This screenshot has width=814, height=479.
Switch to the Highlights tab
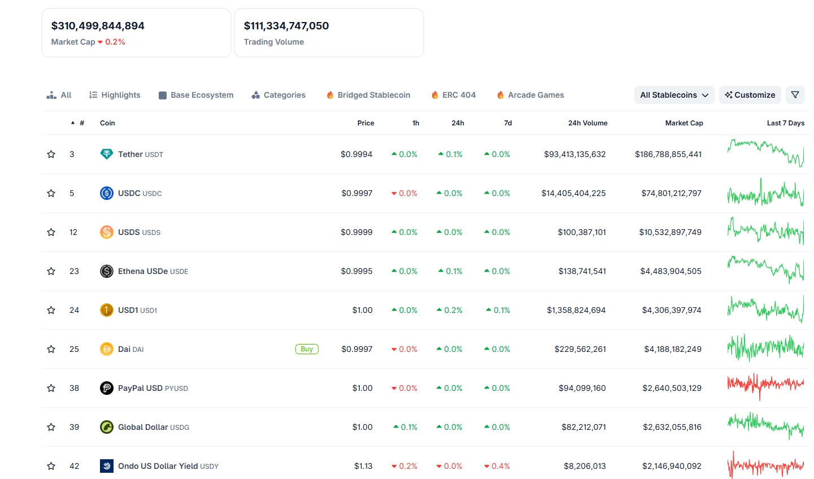click(x=115, y=95)
